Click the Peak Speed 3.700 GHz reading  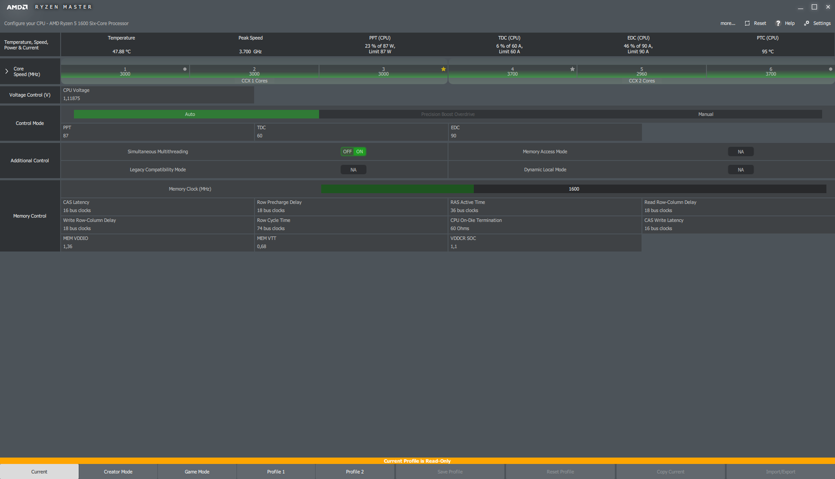point(250,52)
